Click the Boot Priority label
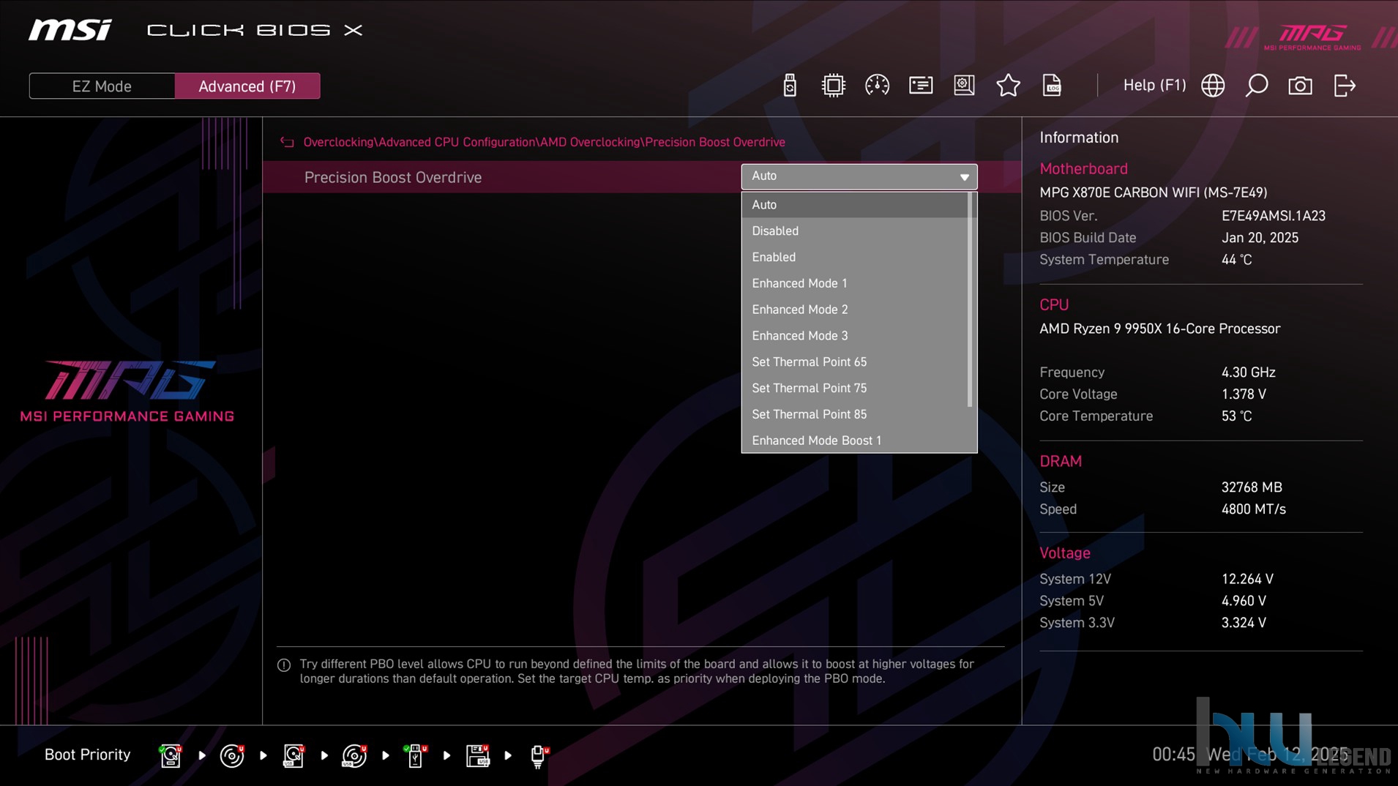Screen dimensions: 1398x786 point(87,755)
